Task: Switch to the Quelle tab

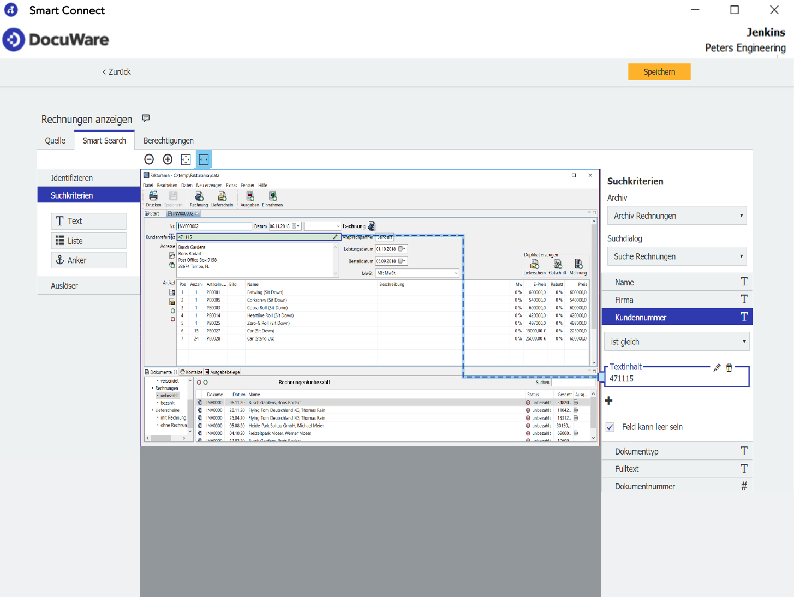Action: (x=55, y=140)
